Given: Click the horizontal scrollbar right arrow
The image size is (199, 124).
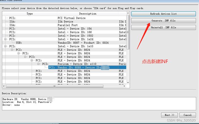Looking at the screenshot, I should [x=124, y=86].
